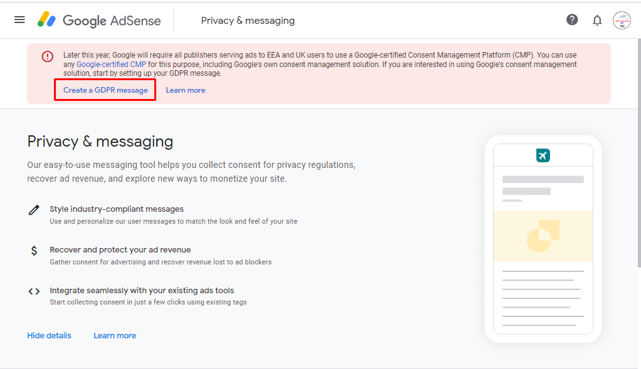
Task: Click 'Gather consent for advertising' description
Action: pos(161,262)
